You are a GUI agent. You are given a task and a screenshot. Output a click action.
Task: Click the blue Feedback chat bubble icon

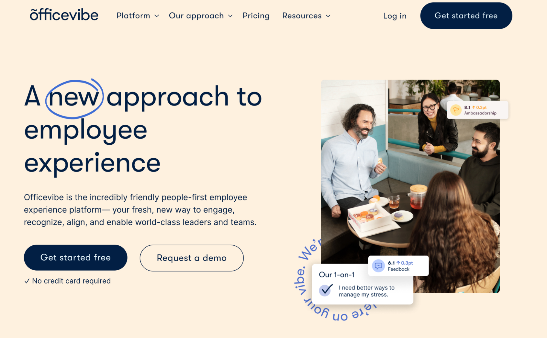[x=378, y=266]
